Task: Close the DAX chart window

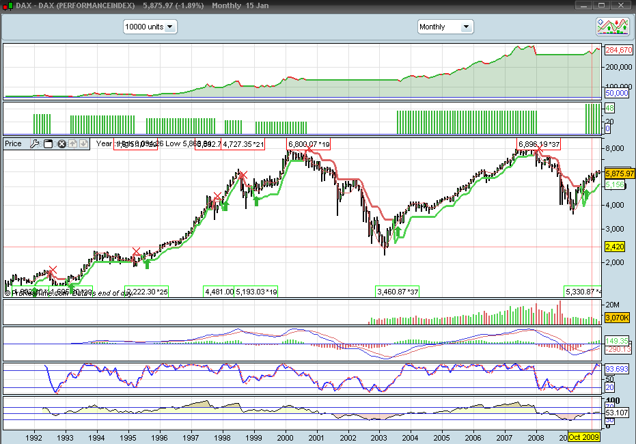Action: (x=621, y=5)
